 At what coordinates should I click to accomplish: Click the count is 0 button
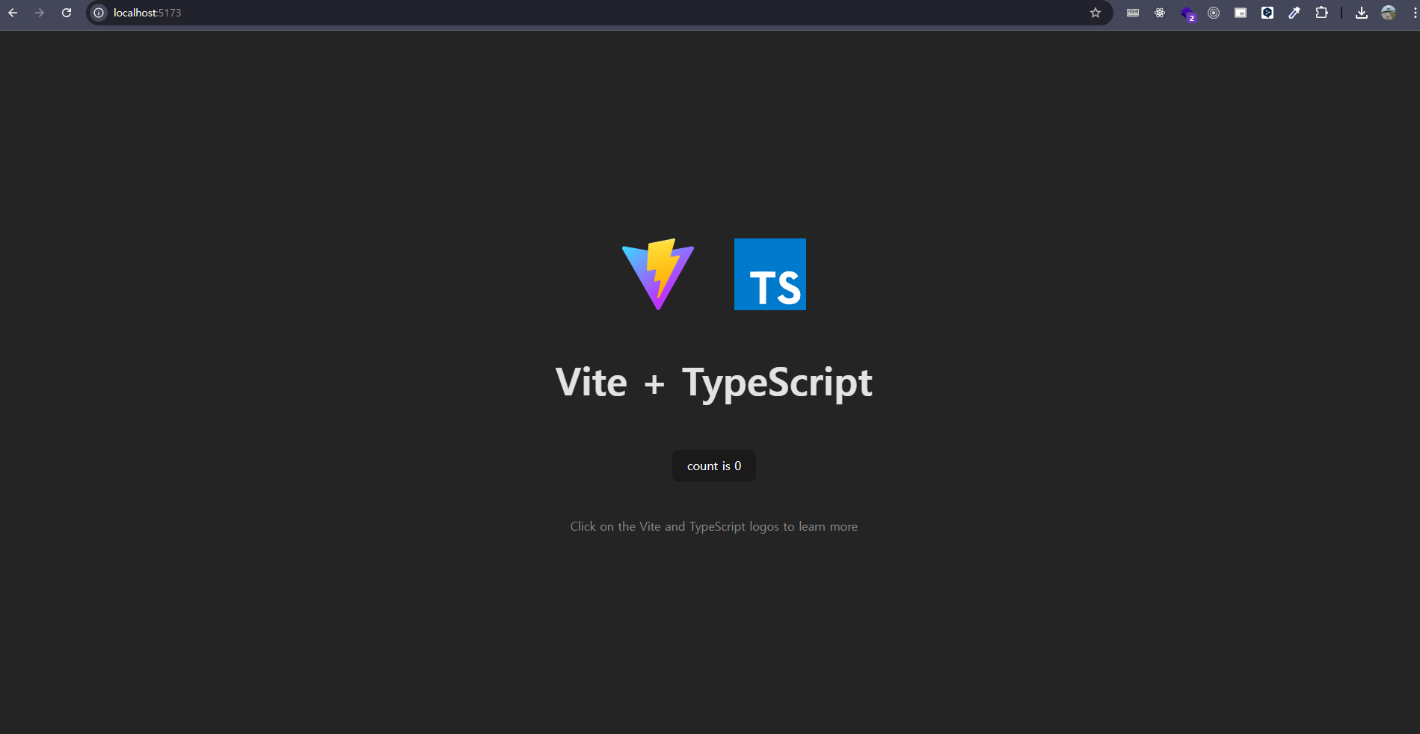click(x=713, y=465)
